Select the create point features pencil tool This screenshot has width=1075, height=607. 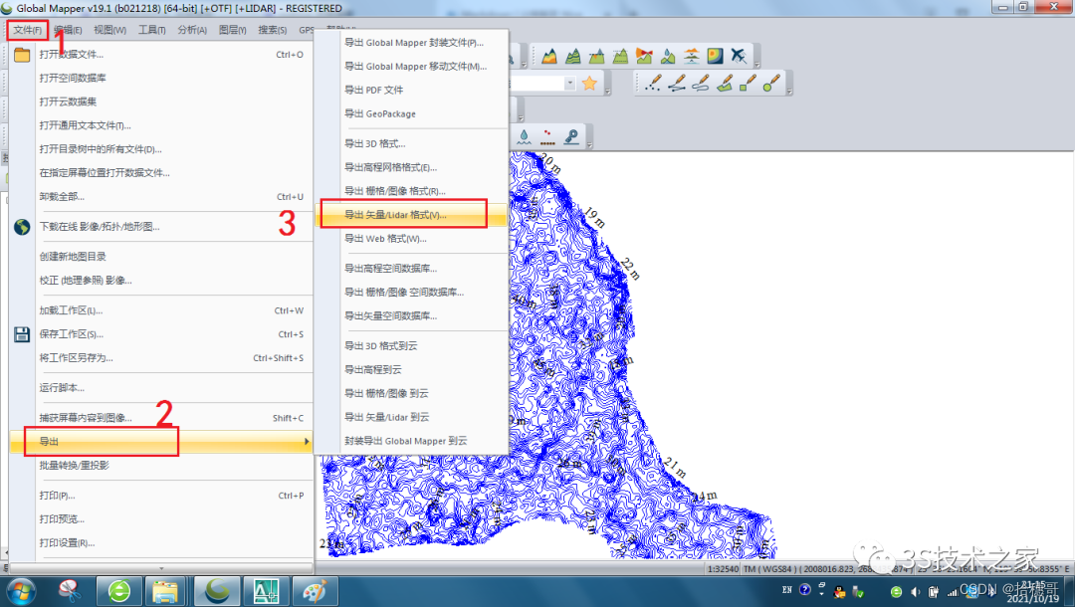[x=653, y=84]
